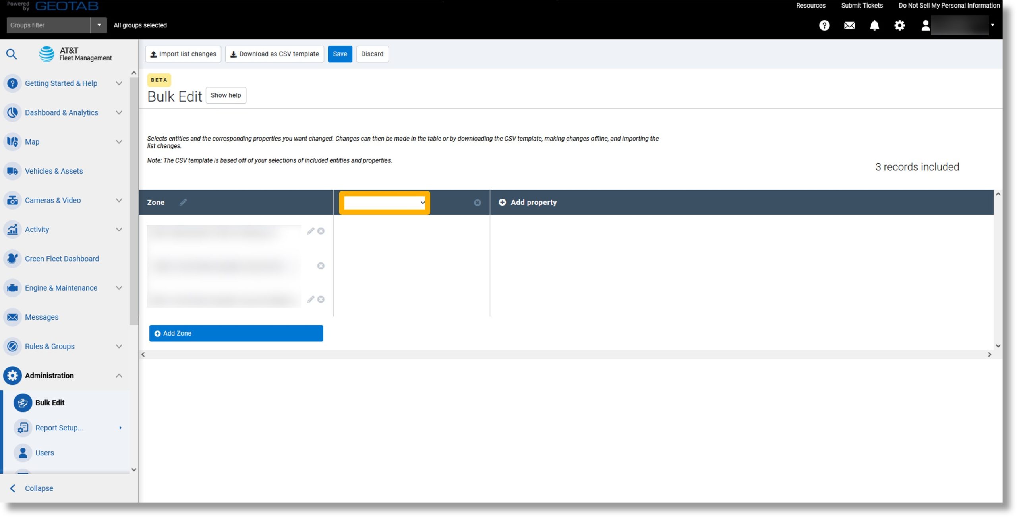Click the Dashboard & Analytics pie chart icon
Image resolution: width=1017 pixels, height=517 pixels.
[x=12, y=113]
